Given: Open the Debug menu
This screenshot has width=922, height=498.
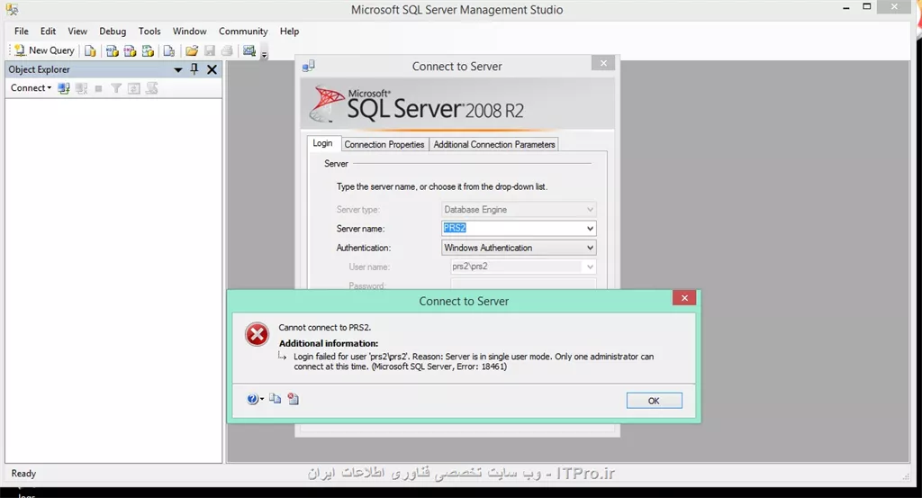Looking at the screenshot, I should click(113, 32).
